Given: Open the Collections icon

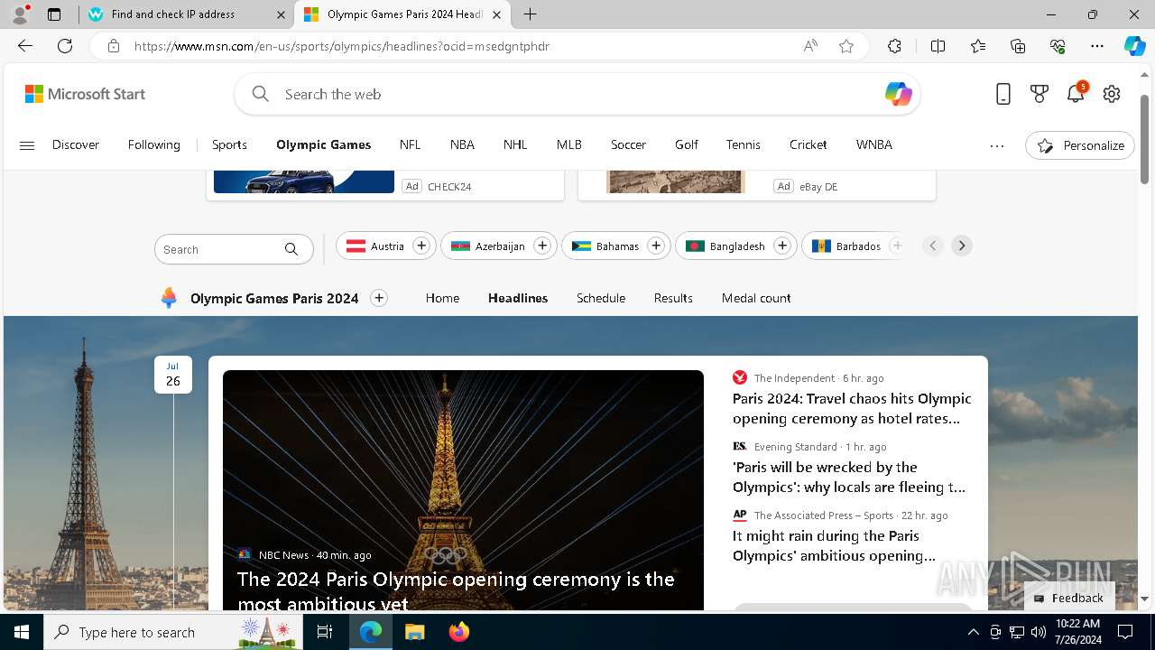Looking at the screenshot, I should click(1018, 46).
